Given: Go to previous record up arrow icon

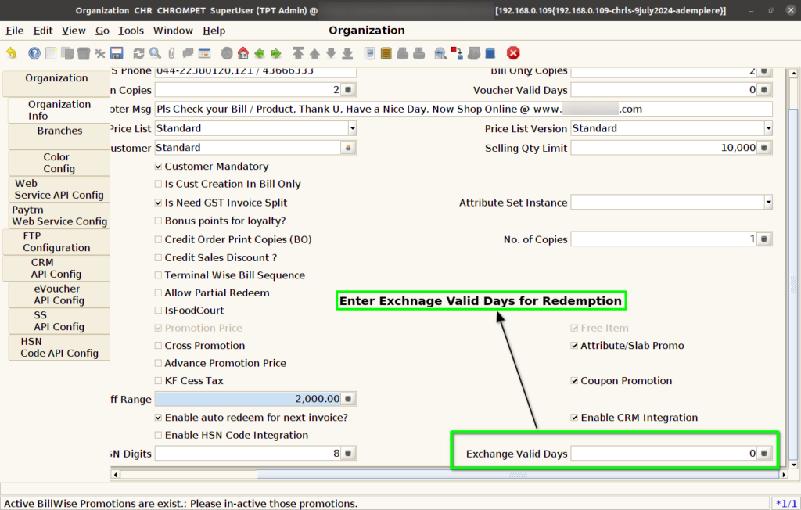Looking at the screenshot, I should coord(314,52).
